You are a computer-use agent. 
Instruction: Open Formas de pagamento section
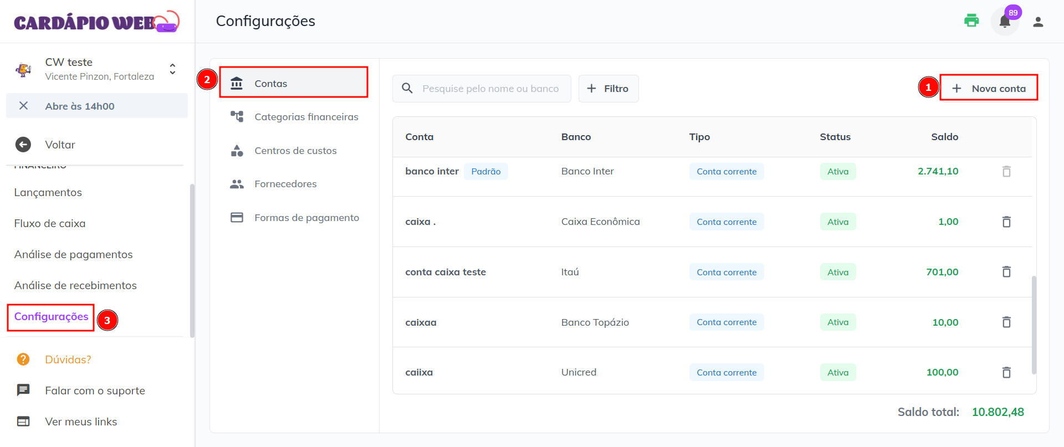coord(306,218)
